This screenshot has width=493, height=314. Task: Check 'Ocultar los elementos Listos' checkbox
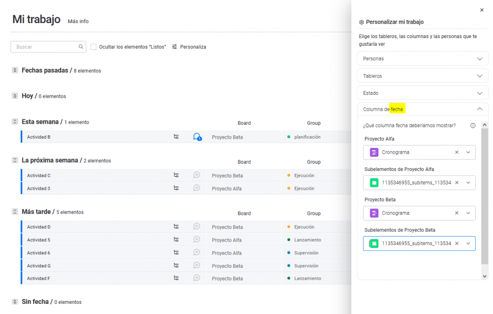[93, 47]
